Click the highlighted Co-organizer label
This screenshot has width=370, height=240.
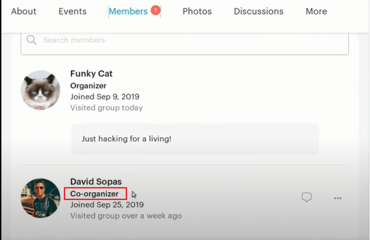coord(95,194)
